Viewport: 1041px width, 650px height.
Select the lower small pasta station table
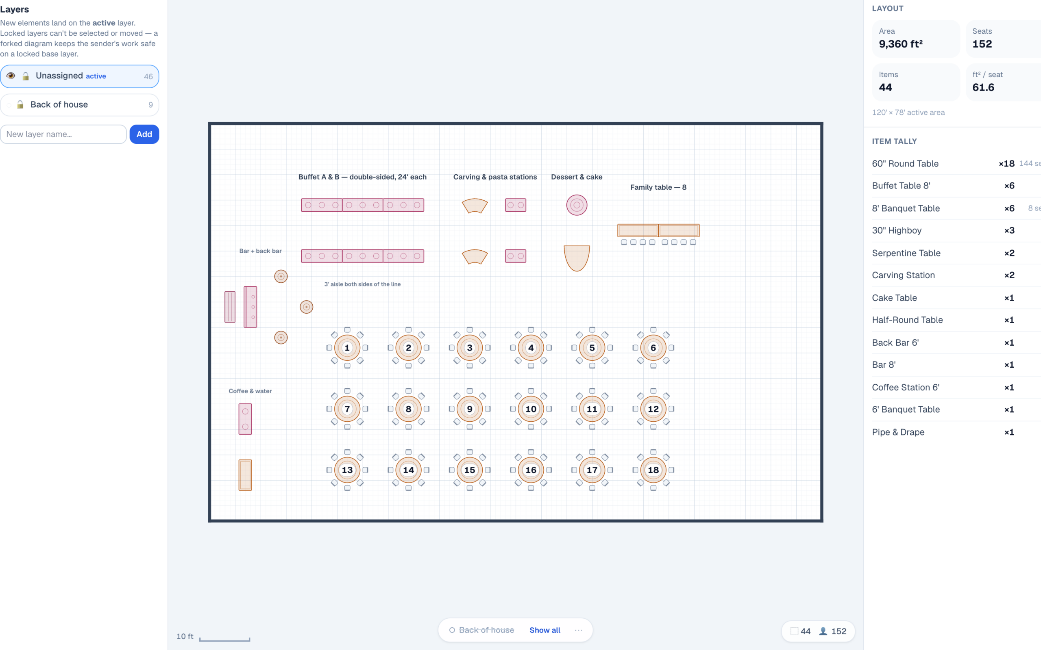coord(515,256)
